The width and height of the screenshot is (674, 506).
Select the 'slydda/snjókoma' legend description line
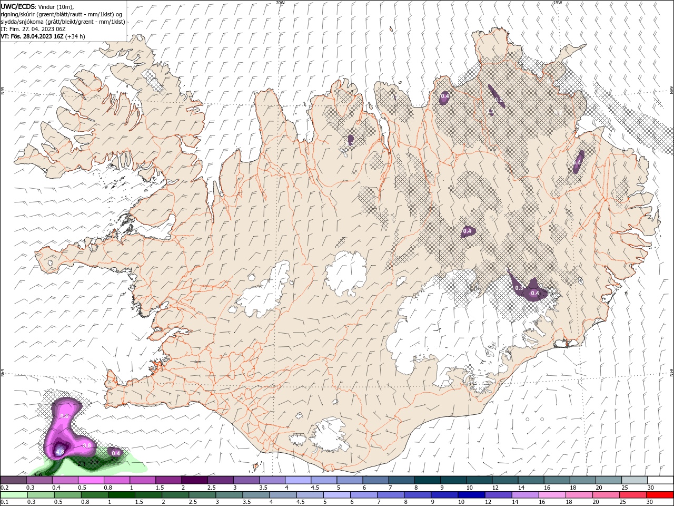(x=63, y=22)
